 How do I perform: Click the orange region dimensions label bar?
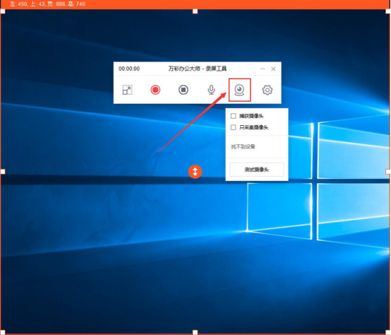coord(195,4)
